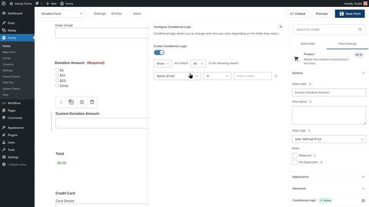Open the Comments sidebar icon
This screenshot has width=369, height=207.
(4, 117)
